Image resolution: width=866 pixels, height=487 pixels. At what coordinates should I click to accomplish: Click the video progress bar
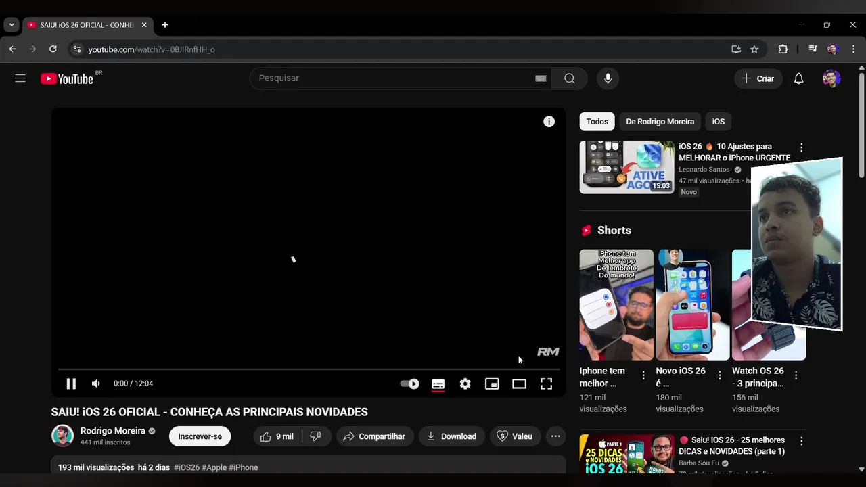coord(309,369)
